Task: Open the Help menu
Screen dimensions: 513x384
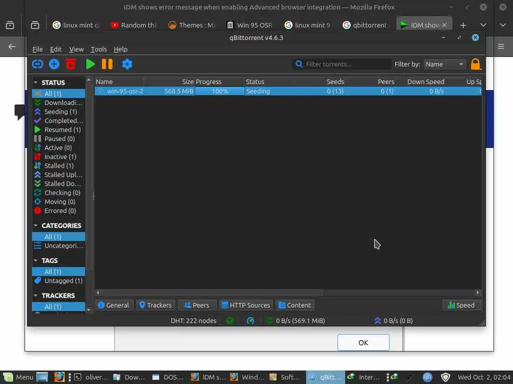Action: pos(120,49)
